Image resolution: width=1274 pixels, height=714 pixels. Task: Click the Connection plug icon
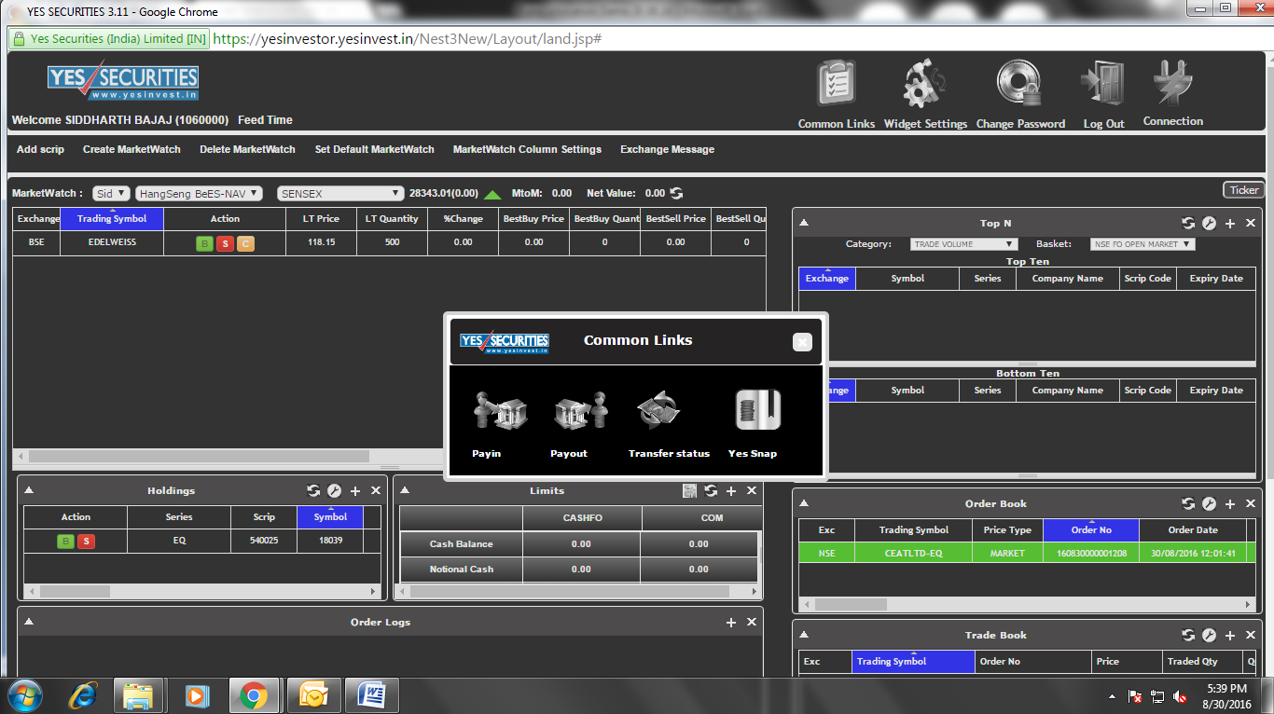click(x=1172, y=84)
